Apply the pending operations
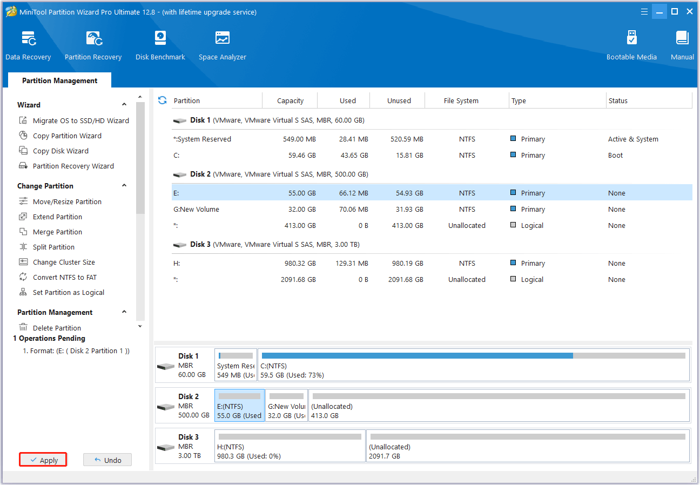 43,460
